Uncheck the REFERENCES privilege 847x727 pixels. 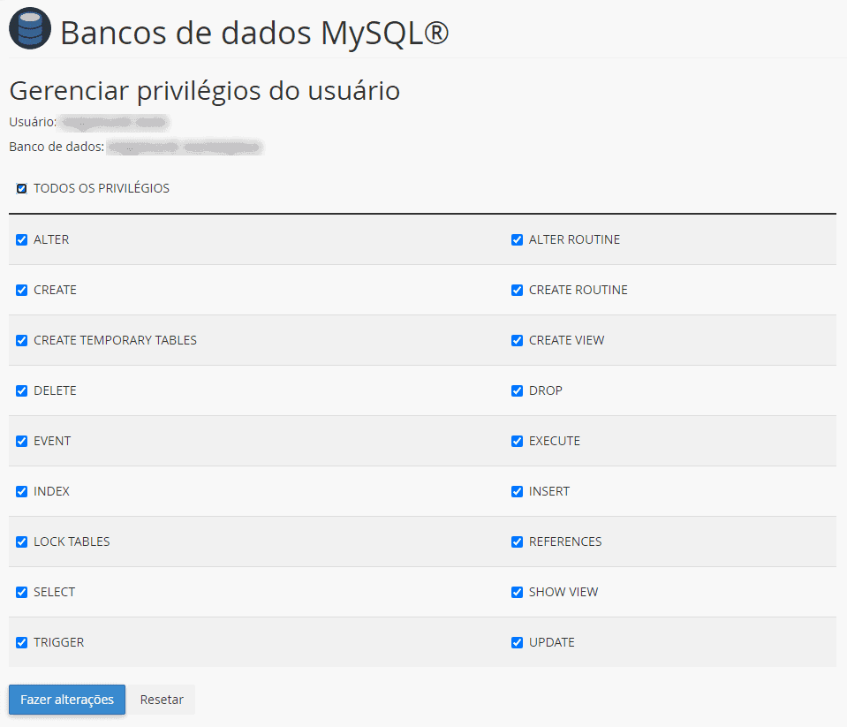click(517, 541)
